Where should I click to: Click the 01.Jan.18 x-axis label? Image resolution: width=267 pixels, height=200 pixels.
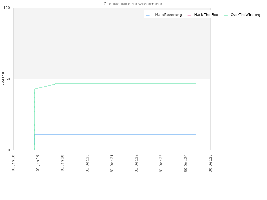coord(13,163)
